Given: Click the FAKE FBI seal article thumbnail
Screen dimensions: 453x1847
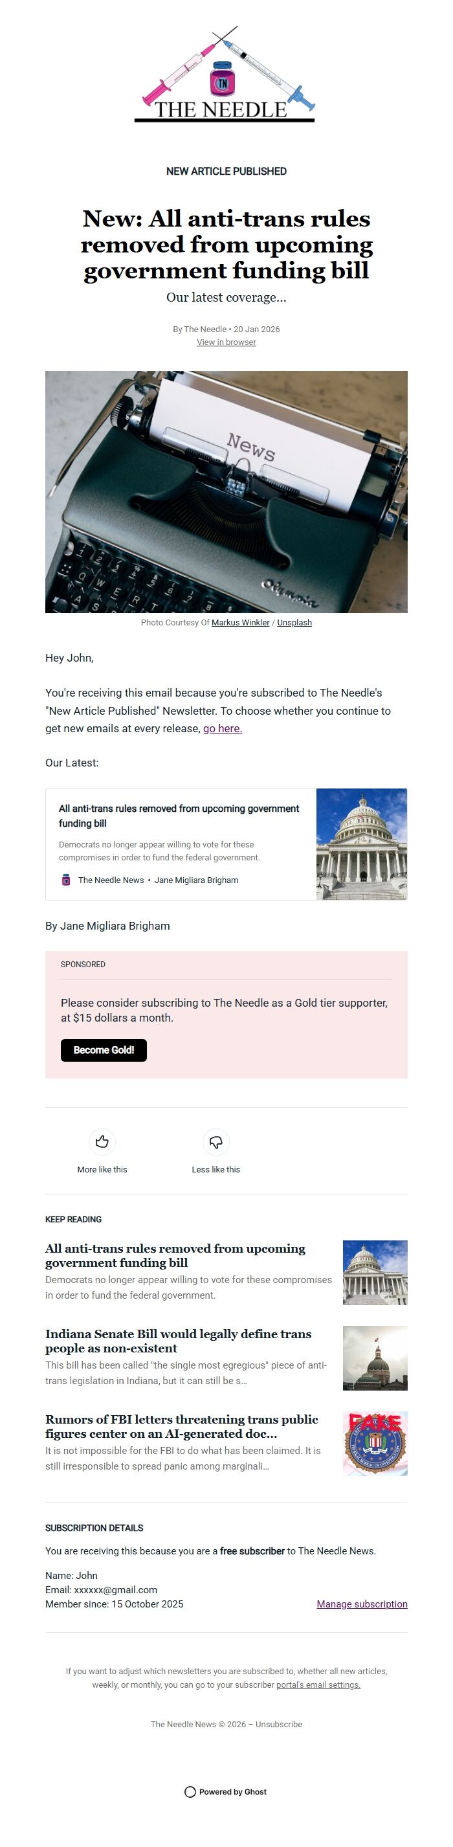Looking at the screenshot, I should click(373, 1442).
